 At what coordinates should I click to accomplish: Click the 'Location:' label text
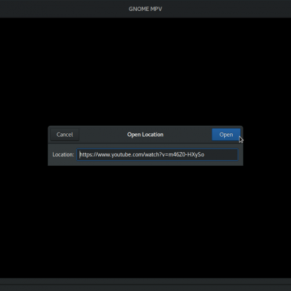[x=63, y=154]
